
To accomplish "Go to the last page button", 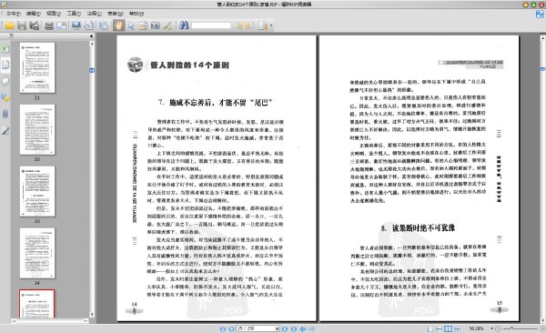I will point(294,328).
